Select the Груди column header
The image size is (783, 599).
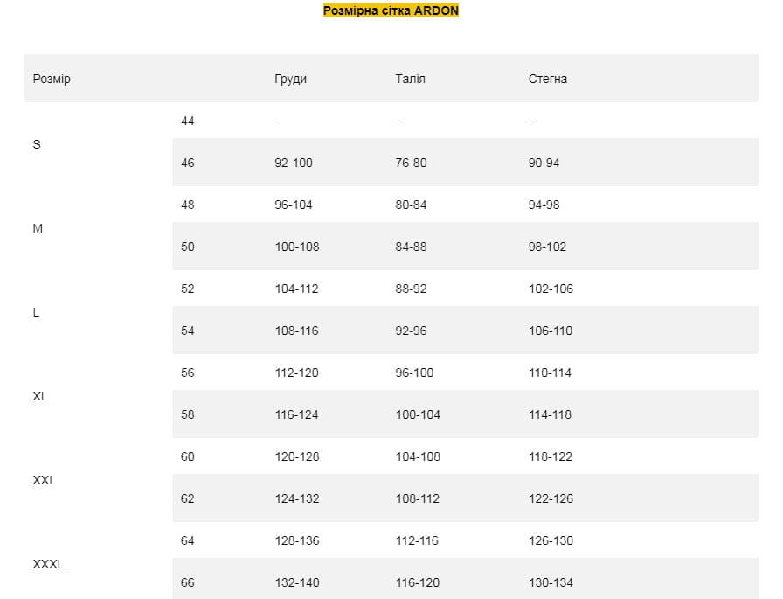(291, 79)
